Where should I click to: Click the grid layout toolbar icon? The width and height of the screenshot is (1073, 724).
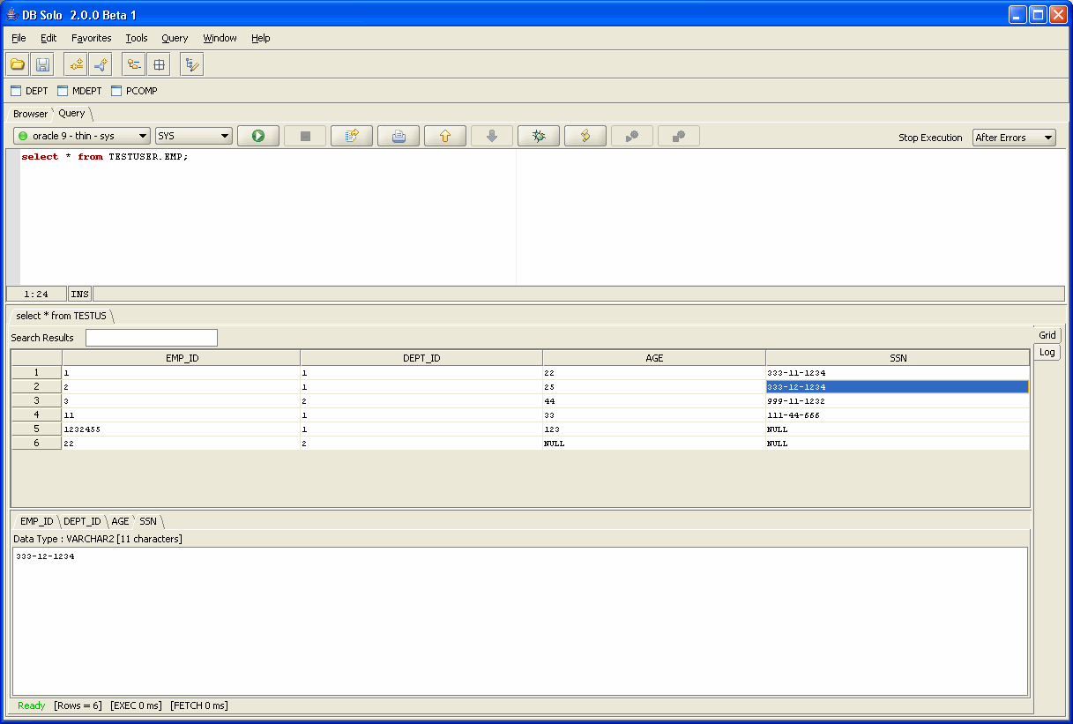tap(159, 64)
